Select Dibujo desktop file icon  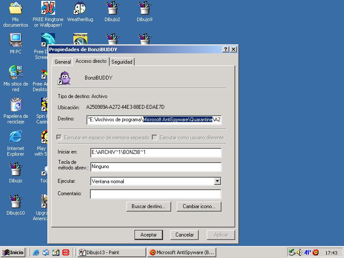(x=15, y=173)
